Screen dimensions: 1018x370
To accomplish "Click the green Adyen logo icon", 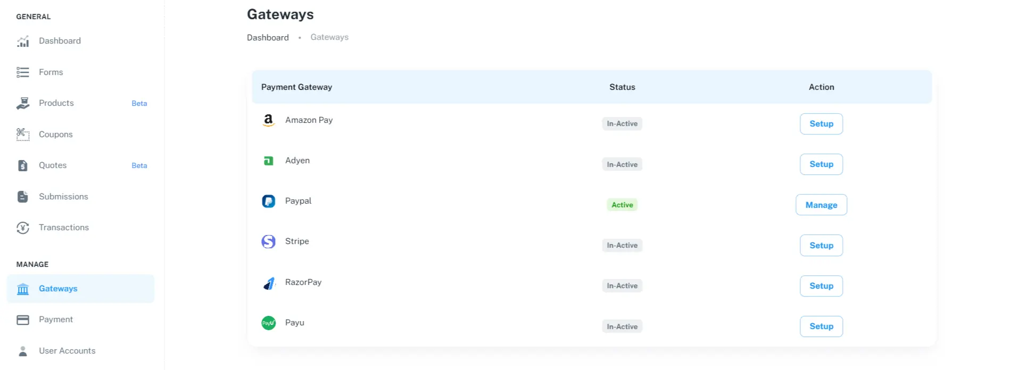I will 268,161.
